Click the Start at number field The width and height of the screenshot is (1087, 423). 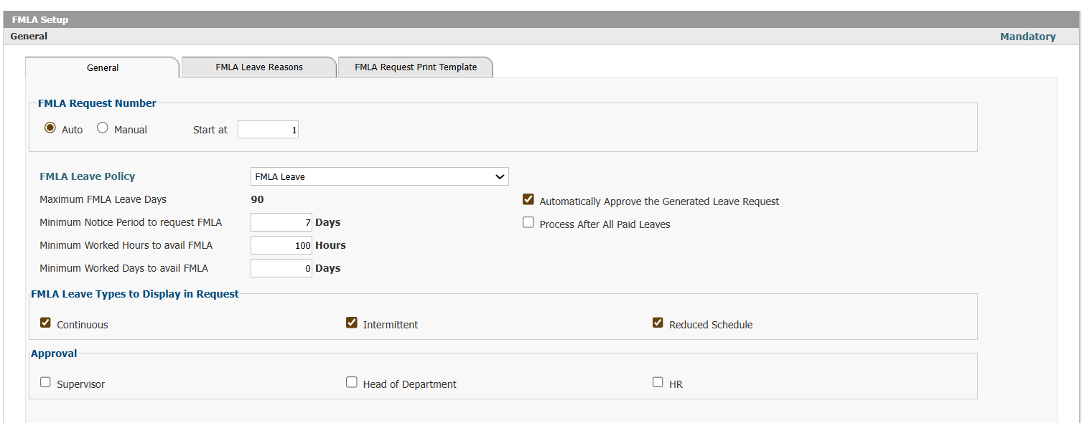268,130
